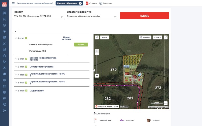The width and height of the screenshot is (202, 126).
Task: Click the map ruler tool icon
Action: pos(166,103)
